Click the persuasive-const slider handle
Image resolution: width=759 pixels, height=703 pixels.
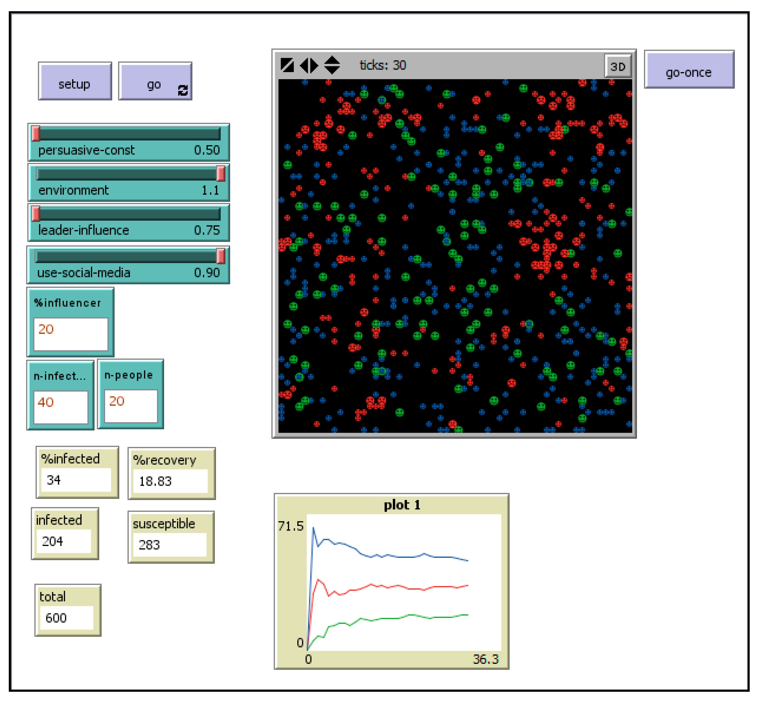point(36,133)
